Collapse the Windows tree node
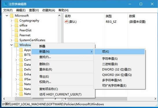 pos(12,45)
